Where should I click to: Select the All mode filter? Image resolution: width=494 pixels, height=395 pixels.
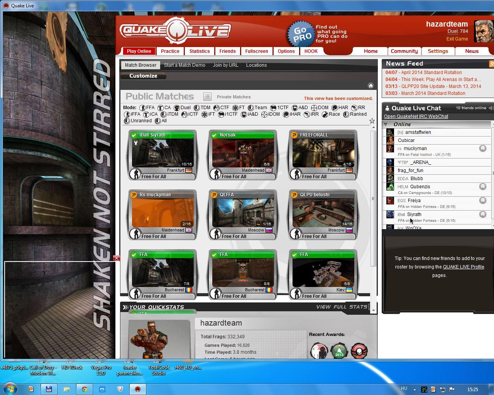(161, 121)
